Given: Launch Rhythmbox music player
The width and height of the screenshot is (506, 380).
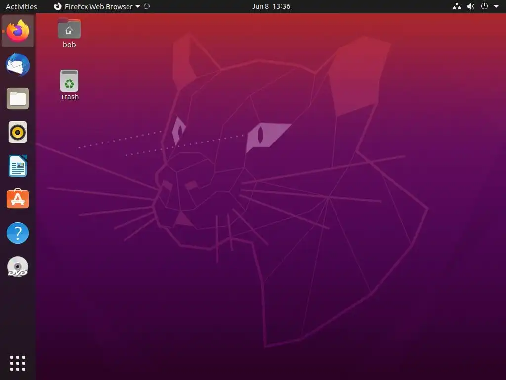Looking at the screenshot, I should coord(18,132).
